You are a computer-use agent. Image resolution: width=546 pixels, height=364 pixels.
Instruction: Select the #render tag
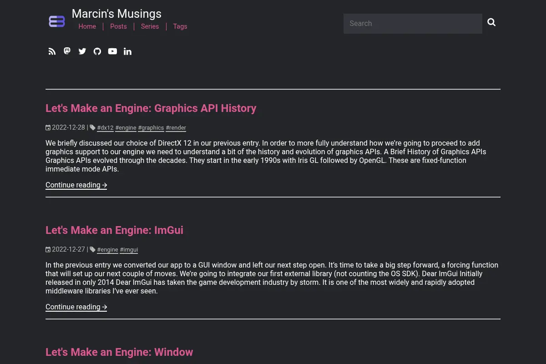[x=176, y=128]
